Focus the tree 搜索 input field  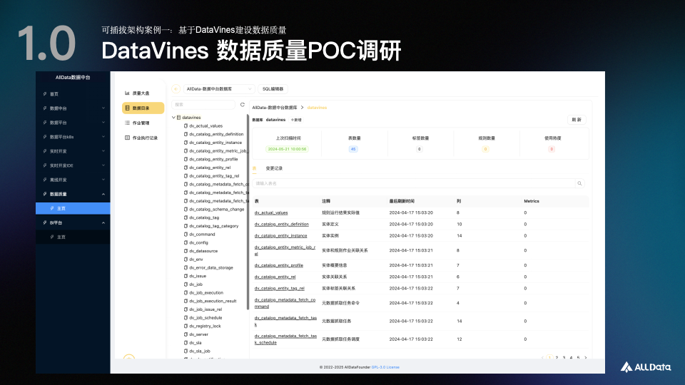click(x=203, y=105)
